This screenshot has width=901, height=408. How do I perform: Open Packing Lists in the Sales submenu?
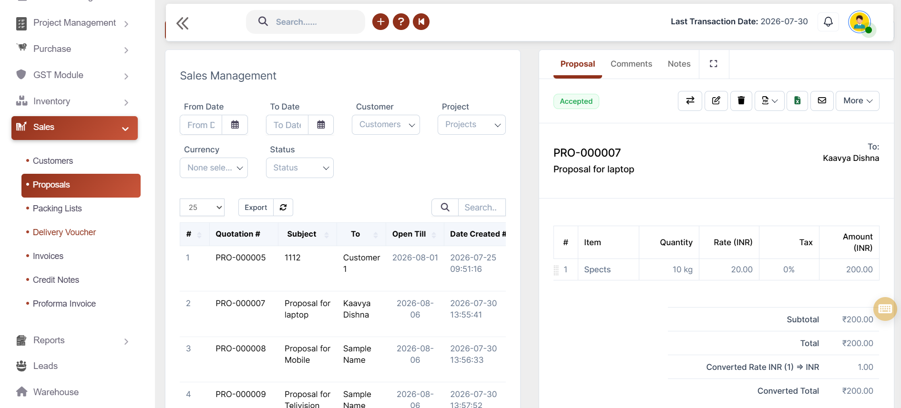pyautogui.click(x=57, y=209)
